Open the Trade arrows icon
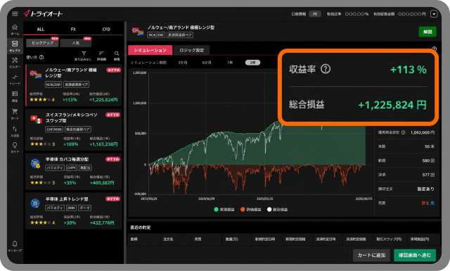The image size is (450, 271). [15, 79]
